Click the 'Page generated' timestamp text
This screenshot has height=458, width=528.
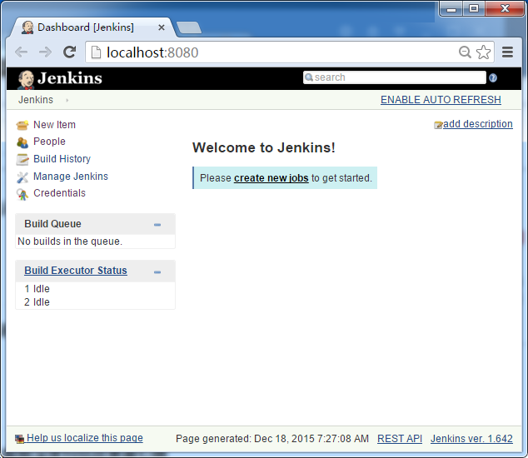272,439
